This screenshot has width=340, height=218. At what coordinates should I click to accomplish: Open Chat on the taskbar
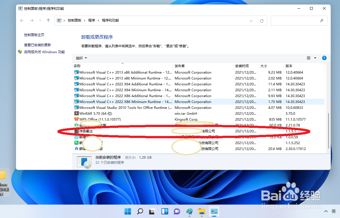[x=177, y=211]
